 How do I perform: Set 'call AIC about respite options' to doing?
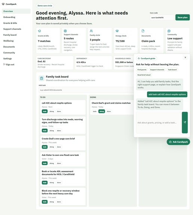pos(52,111)
